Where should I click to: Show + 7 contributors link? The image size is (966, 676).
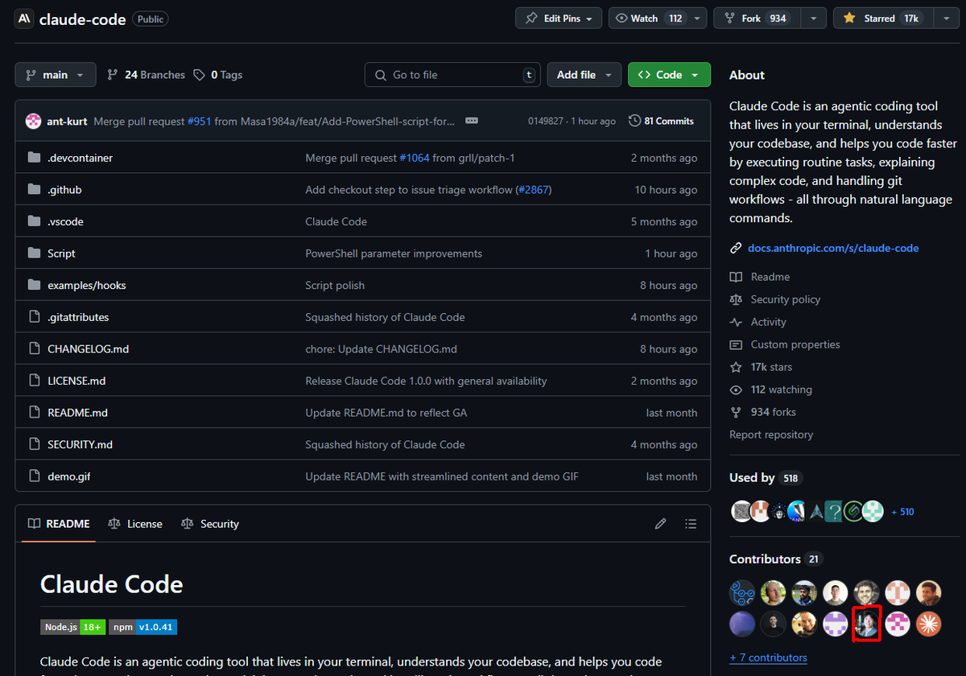[768, 657]
